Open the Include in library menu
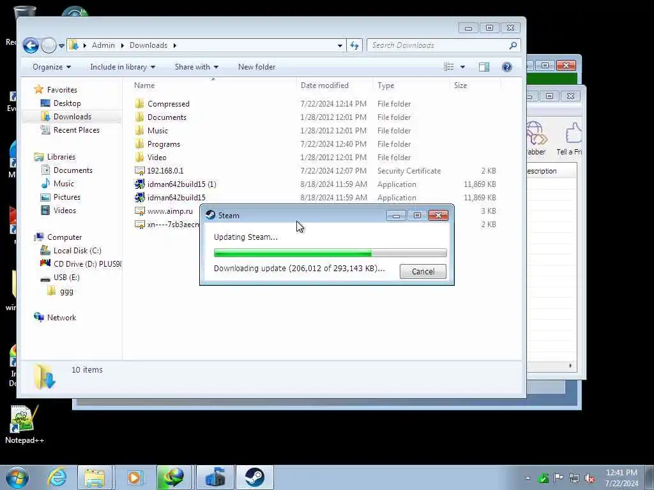This screenshot has height=490, width=654. click(x=123, y=67)
